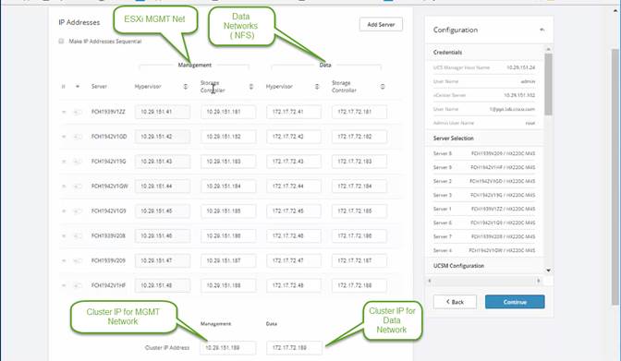This screenshot has width=621, height=361.
Task: Click data storage controller field 172.17.72.188
Action: (x=359, y=285)
